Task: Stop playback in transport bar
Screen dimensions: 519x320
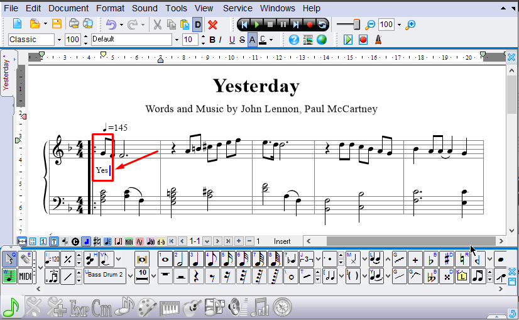Action: pos(270,25)
